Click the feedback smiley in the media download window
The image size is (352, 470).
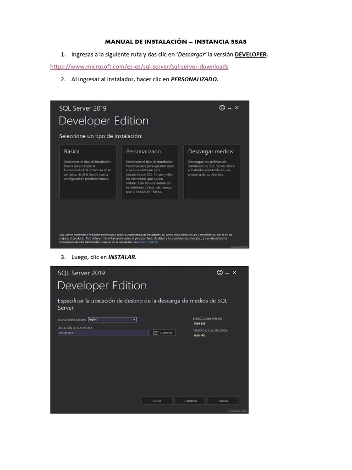coord(220,273)
